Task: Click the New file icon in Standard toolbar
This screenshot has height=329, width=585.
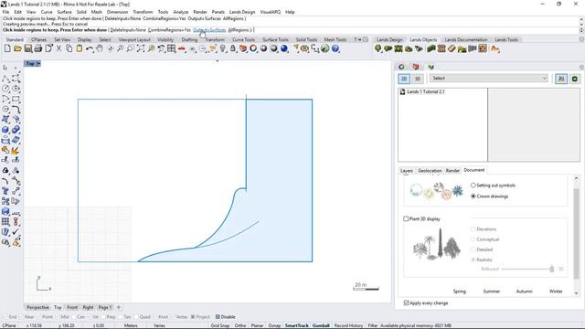Action: point(7,48)
